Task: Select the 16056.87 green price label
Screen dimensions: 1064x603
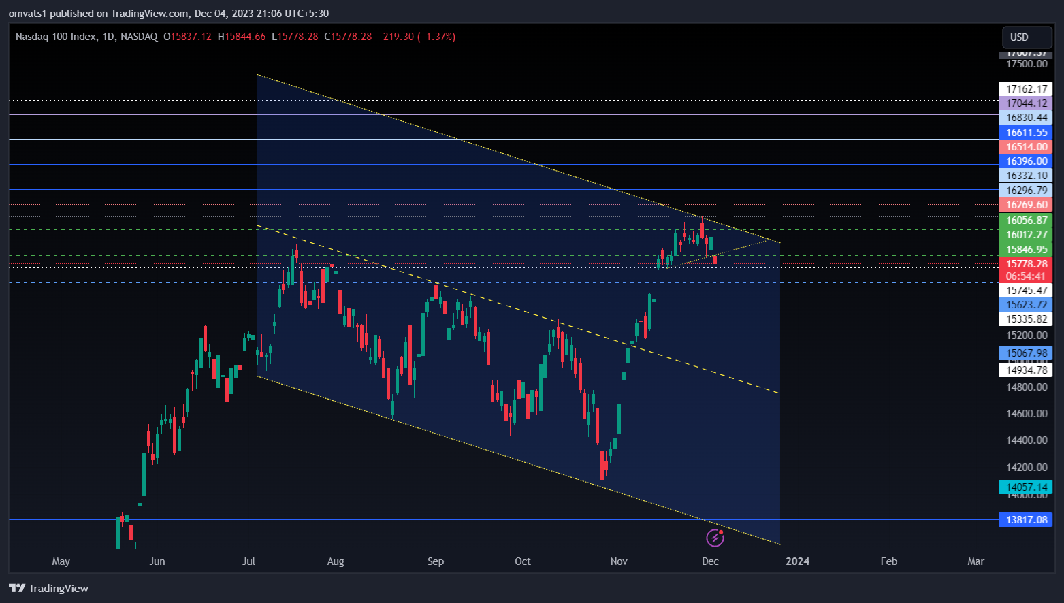Action: pyautogui.click(x=1026, y=221)
